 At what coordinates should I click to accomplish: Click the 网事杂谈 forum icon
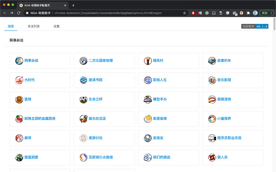click(19, 61)
